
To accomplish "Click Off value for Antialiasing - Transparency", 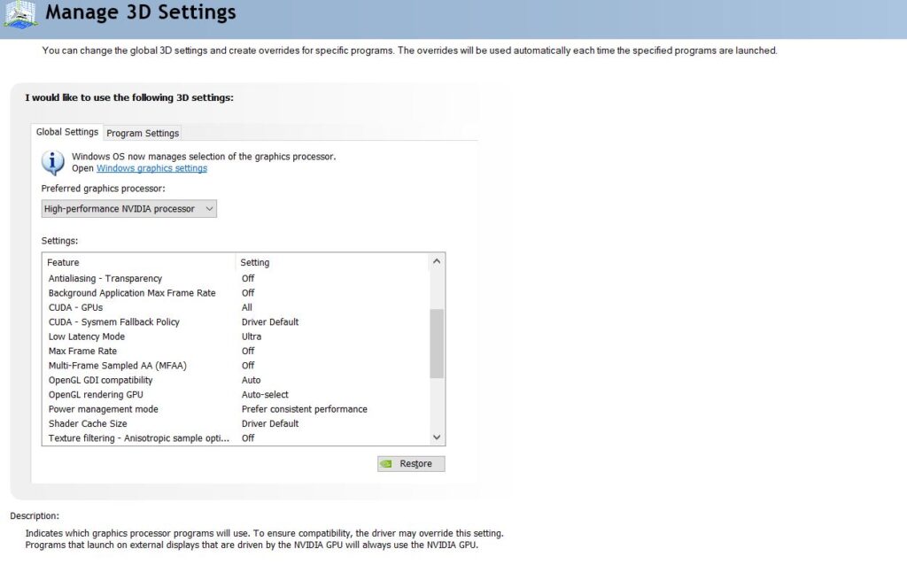I will pyautogui.click(x=248, y=279).
